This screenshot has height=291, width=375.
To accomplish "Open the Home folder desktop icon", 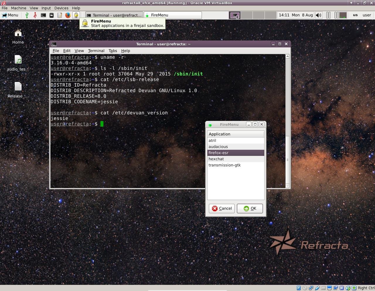I will pyautogui.click(x=18, y=36).
